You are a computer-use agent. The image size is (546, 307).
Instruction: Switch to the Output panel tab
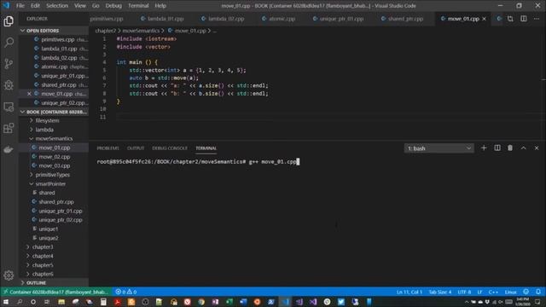click(136, 148)
